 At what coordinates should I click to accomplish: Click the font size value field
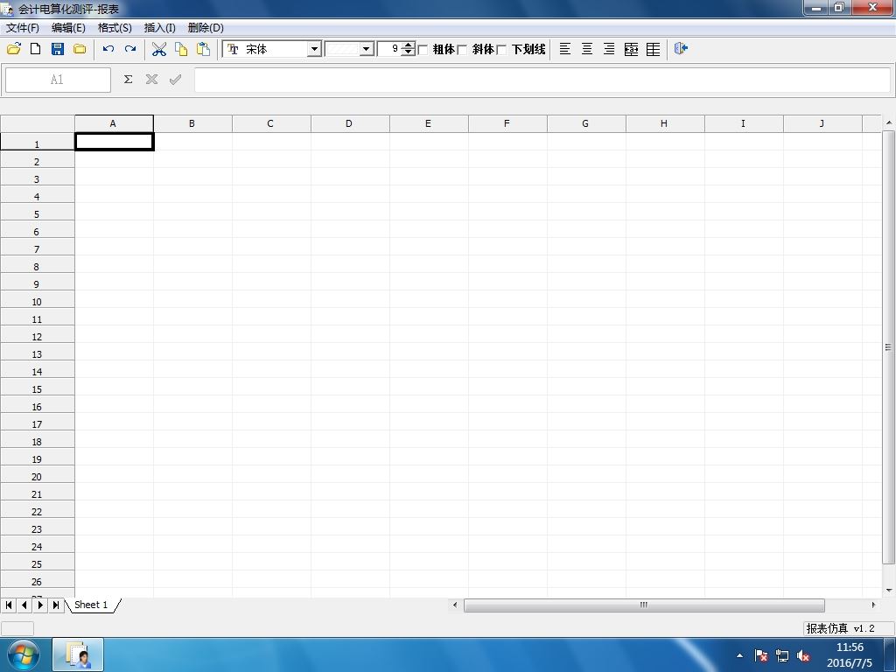(389, 49)
